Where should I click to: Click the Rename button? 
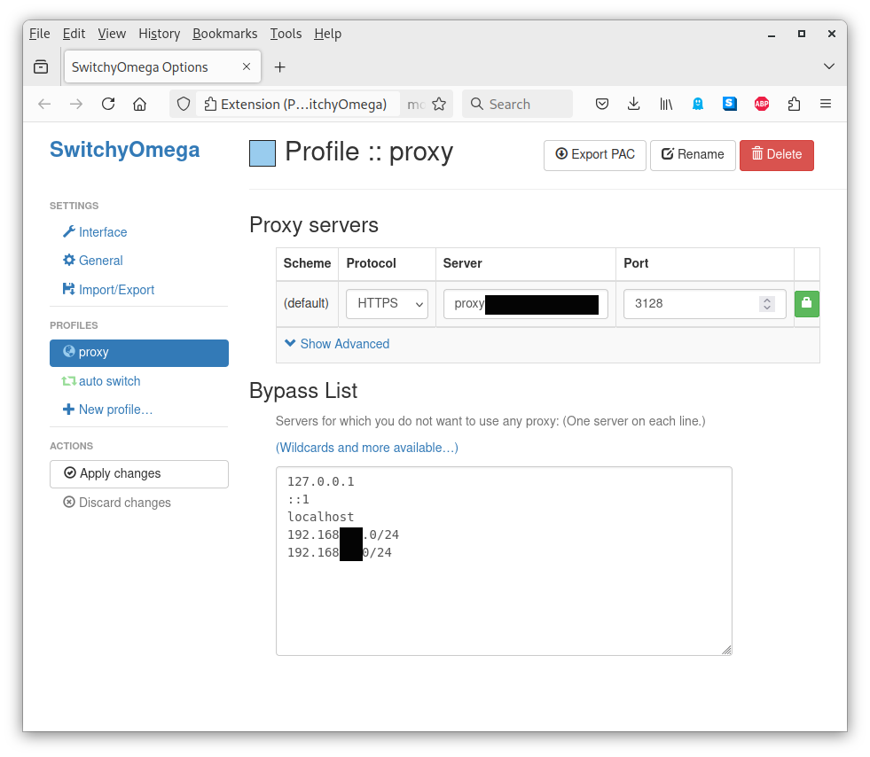[693, 155]
